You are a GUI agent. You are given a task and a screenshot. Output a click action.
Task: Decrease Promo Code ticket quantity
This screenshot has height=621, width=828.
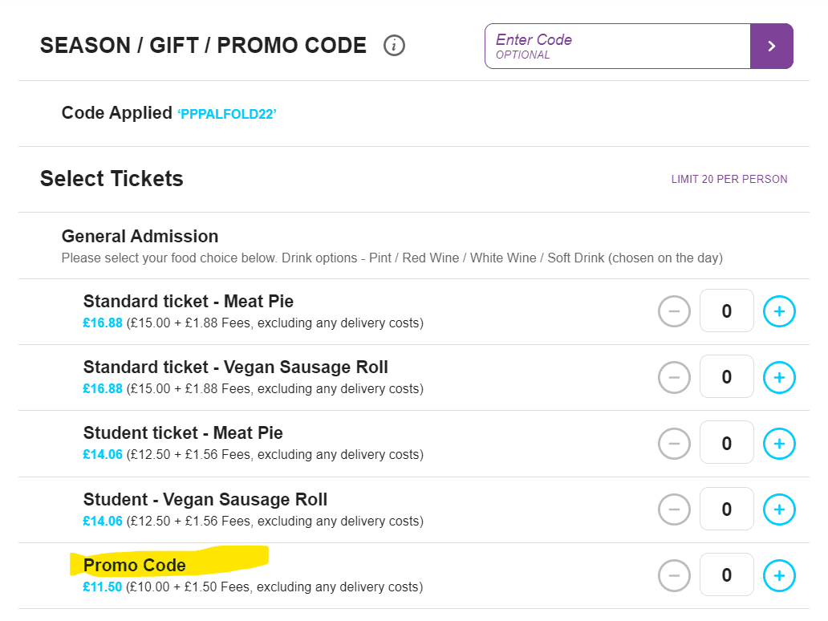[674, 575]
